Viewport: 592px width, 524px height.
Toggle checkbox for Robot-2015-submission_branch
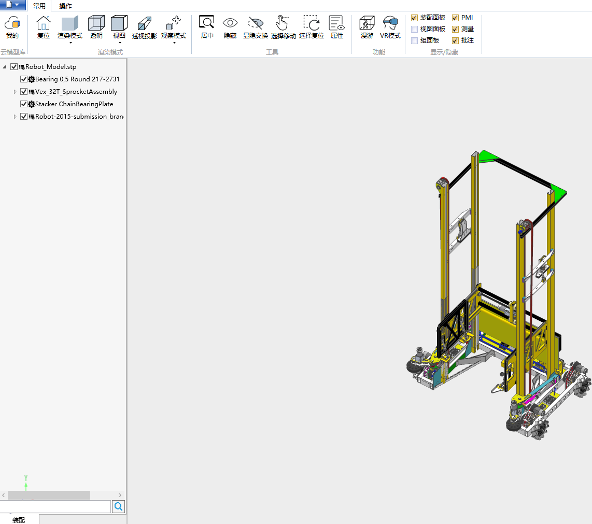(x=24, y=117)
